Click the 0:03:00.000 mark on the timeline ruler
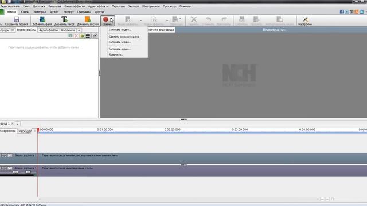The image size is (367, 206). pyautogui.click(x=240, y=130)
